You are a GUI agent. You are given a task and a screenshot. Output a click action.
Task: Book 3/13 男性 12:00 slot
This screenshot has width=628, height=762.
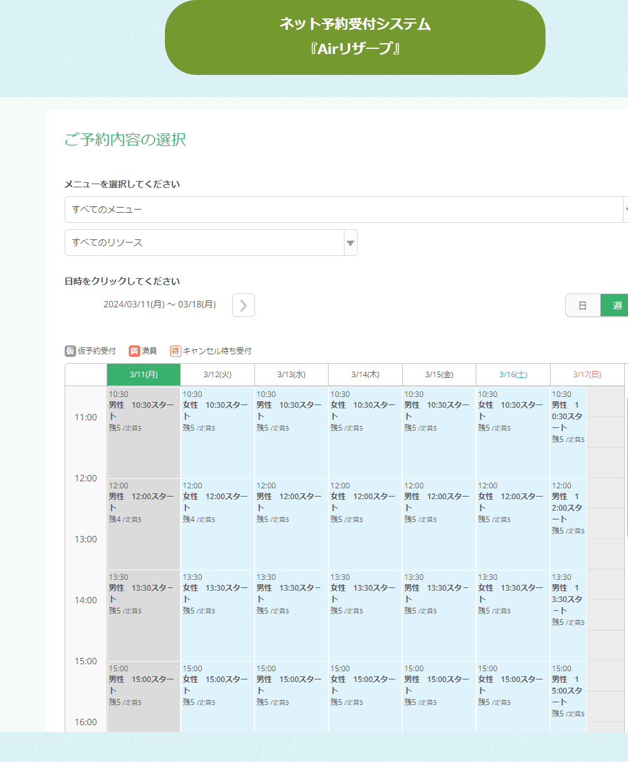(x=291, y=523)
